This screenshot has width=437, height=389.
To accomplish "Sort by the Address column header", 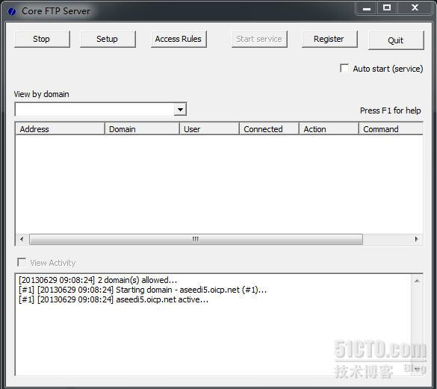I will tap(60, 129).
